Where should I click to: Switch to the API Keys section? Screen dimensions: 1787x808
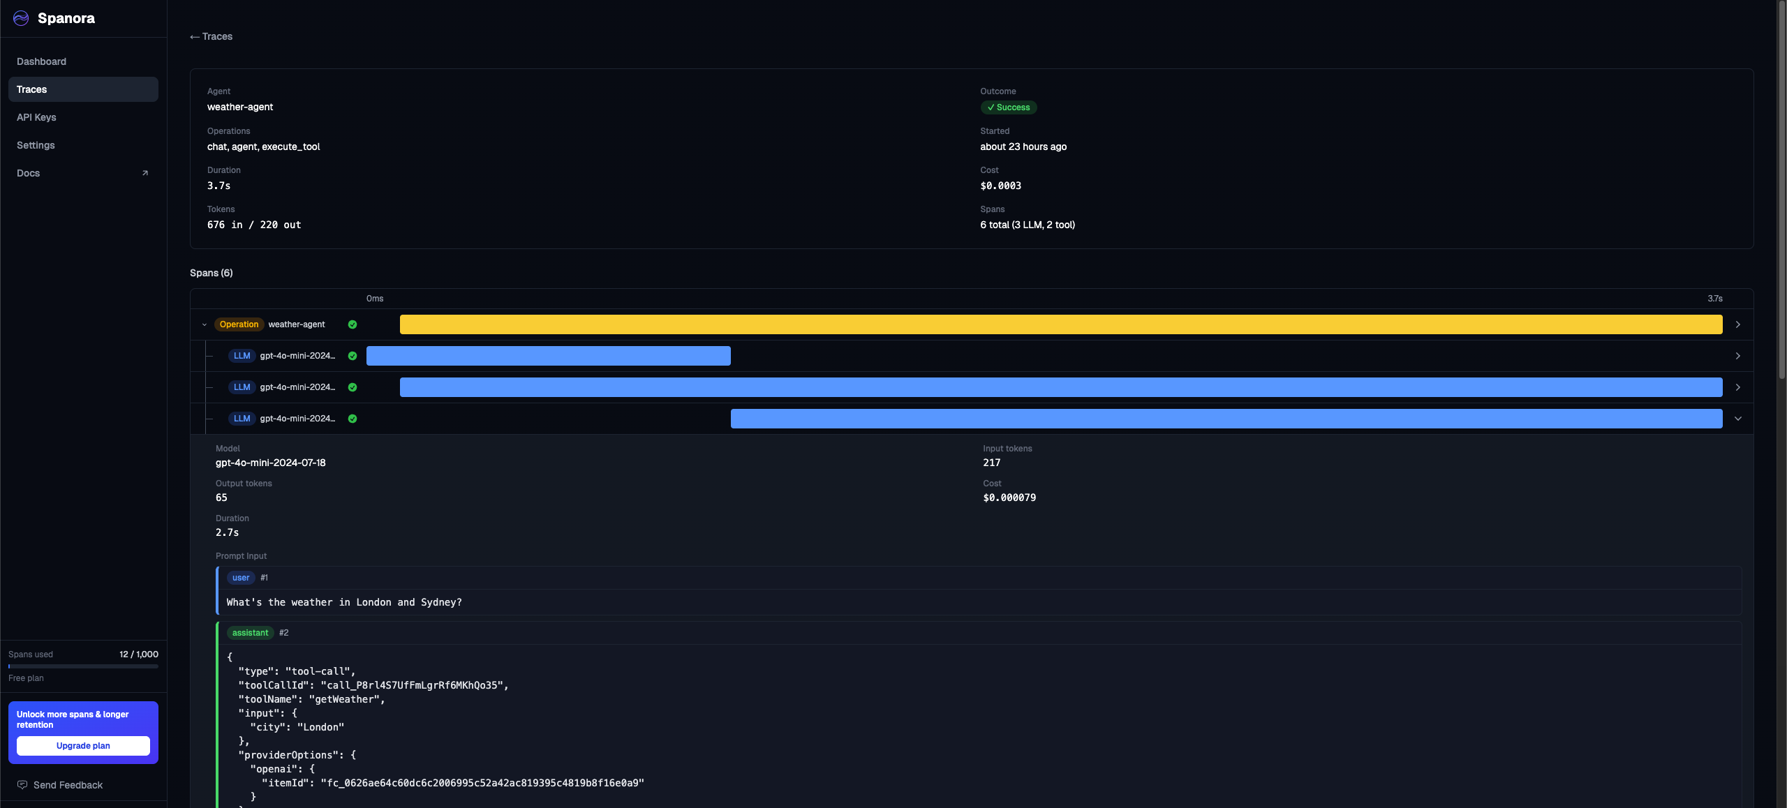pyautogui.click(x=36, y=117)
